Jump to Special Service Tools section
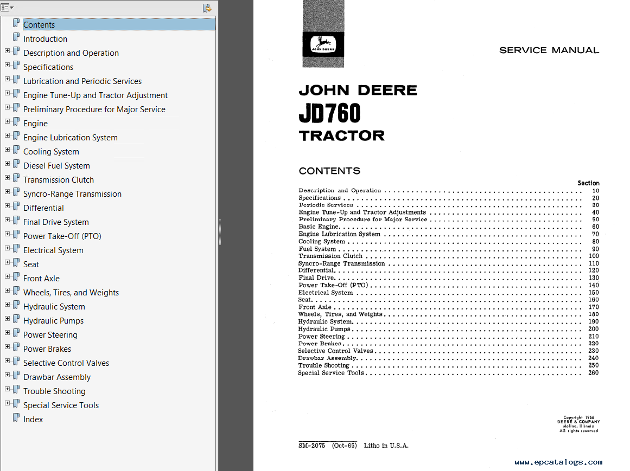Viewport: 630px width, 471px height. point(61,405)
